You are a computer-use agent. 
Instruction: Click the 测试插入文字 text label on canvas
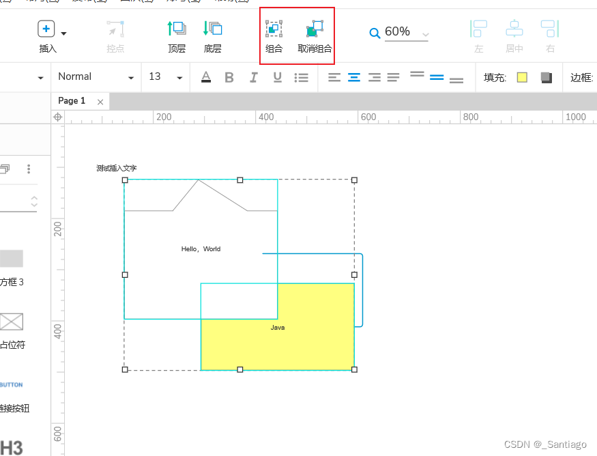pos(117,168)
